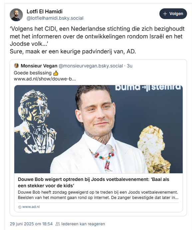Open Lotfi El Hamidi display name
Viewport: 192px width, 230px height.
click(45, 11)
